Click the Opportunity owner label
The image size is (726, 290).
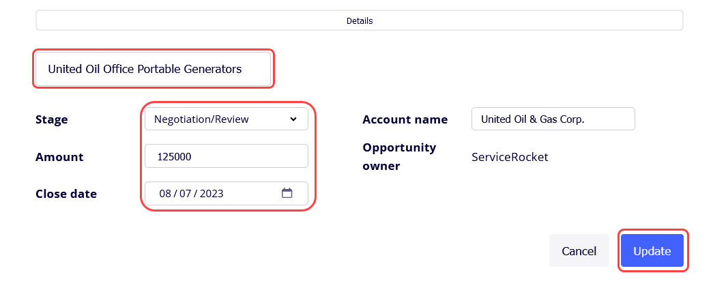pyautogui.click(x=400, y=156)
